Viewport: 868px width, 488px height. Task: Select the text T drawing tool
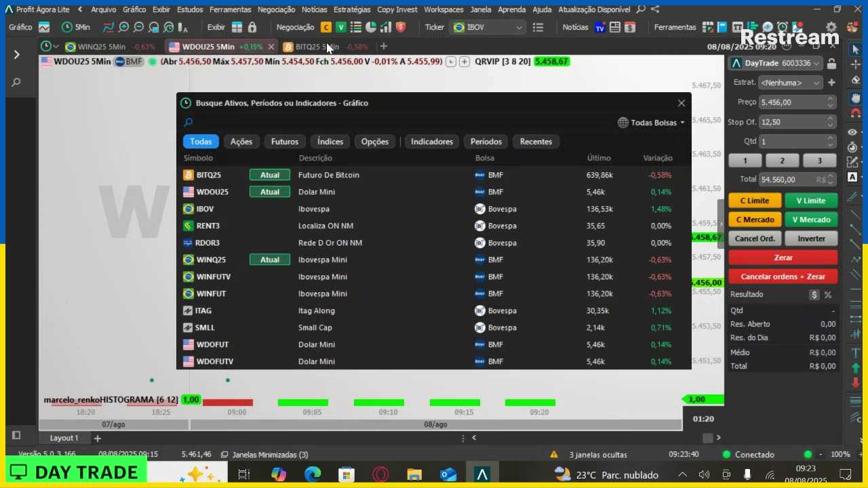click(x=855, y=352)
